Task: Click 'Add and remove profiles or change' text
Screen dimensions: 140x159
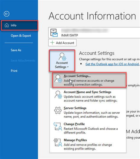Action: 88,145
